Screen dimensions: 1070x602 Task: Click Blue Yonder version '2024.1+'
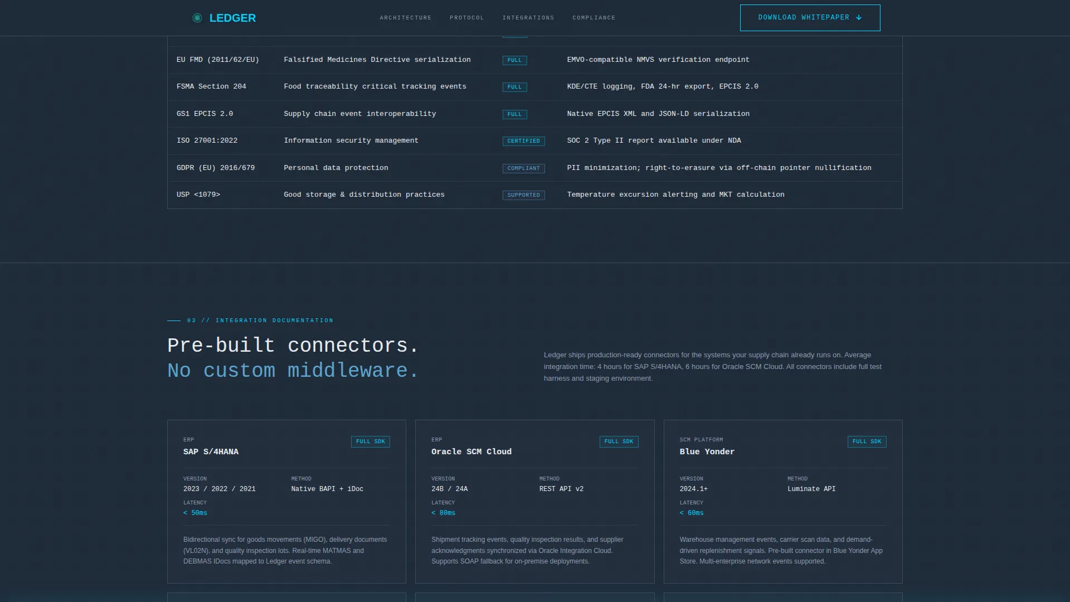click(x=694, y=489)
